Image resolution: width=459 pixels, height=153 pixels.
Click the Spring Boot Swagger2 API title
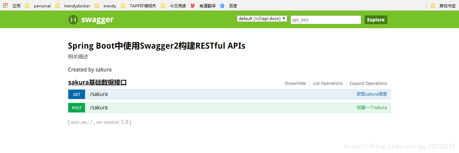[x=157, y=46]
